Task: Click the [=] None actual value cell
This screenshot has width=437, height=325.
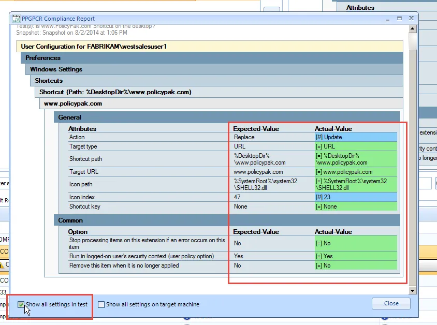Action: [356, 206]
